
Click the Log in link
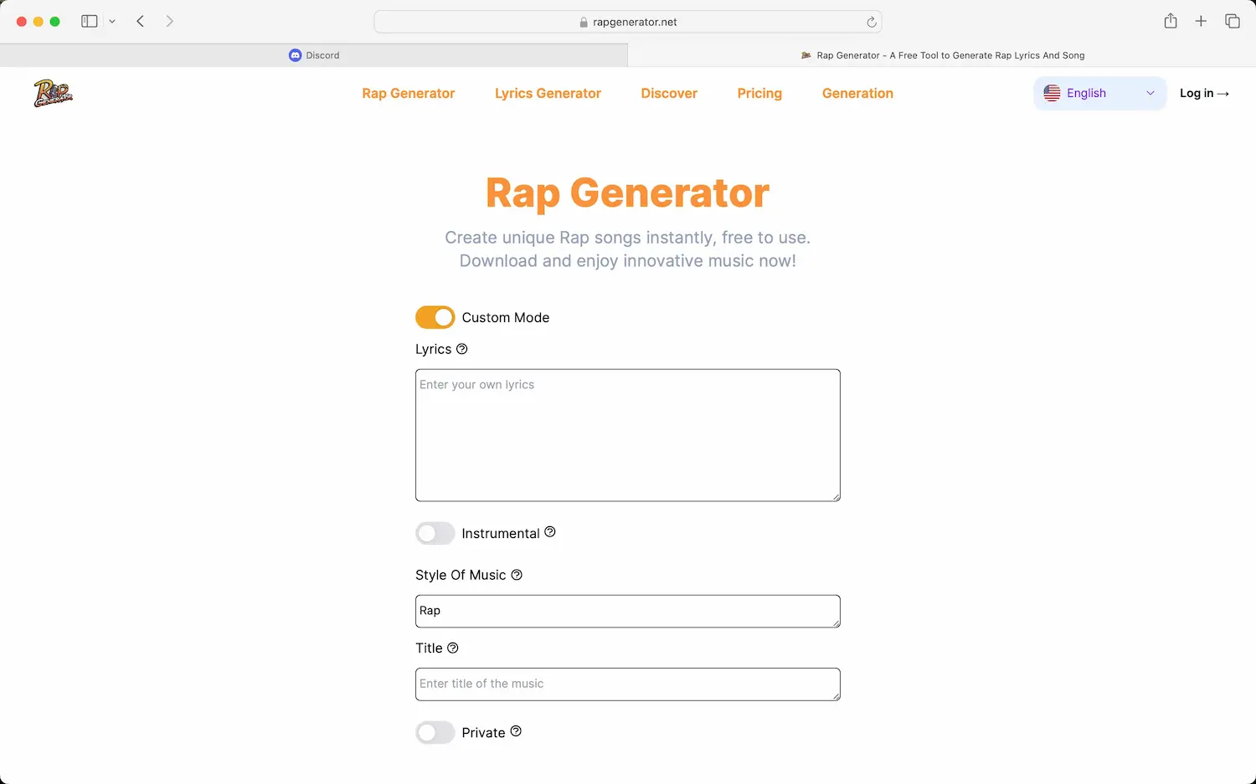(1204, 93)
